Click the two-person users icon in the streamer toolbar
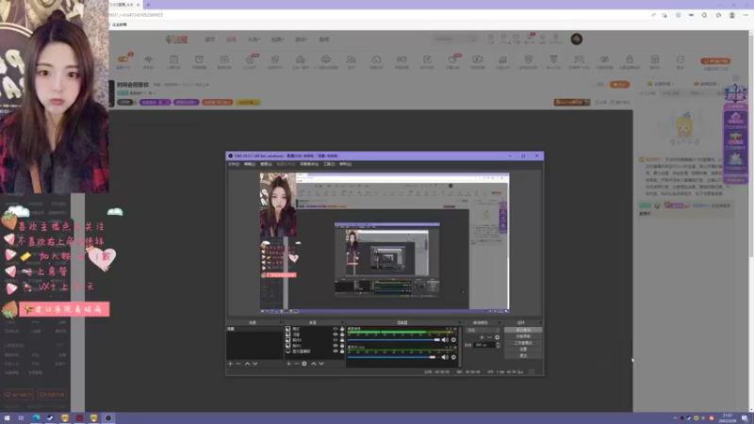Image resolution: width=754 pixels, height=424 pixels. (351, 59)
